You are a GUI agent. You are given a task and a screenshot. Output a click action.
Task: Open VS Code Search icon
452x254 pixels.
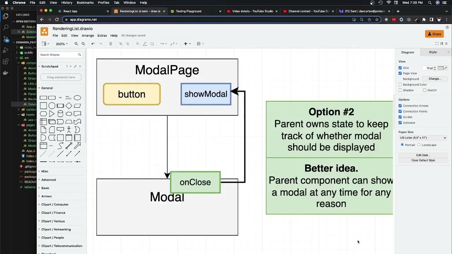point(5,27)
